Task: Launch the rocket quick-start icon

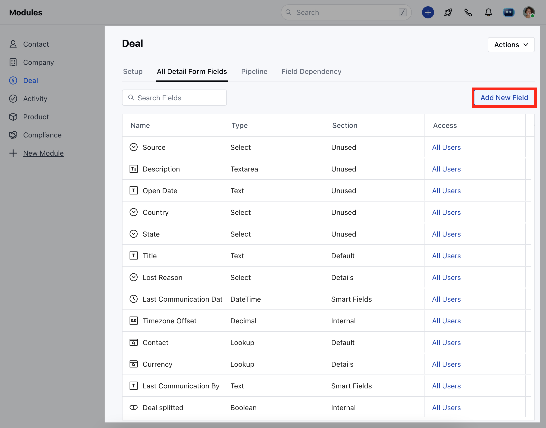Action: point(448,12)
